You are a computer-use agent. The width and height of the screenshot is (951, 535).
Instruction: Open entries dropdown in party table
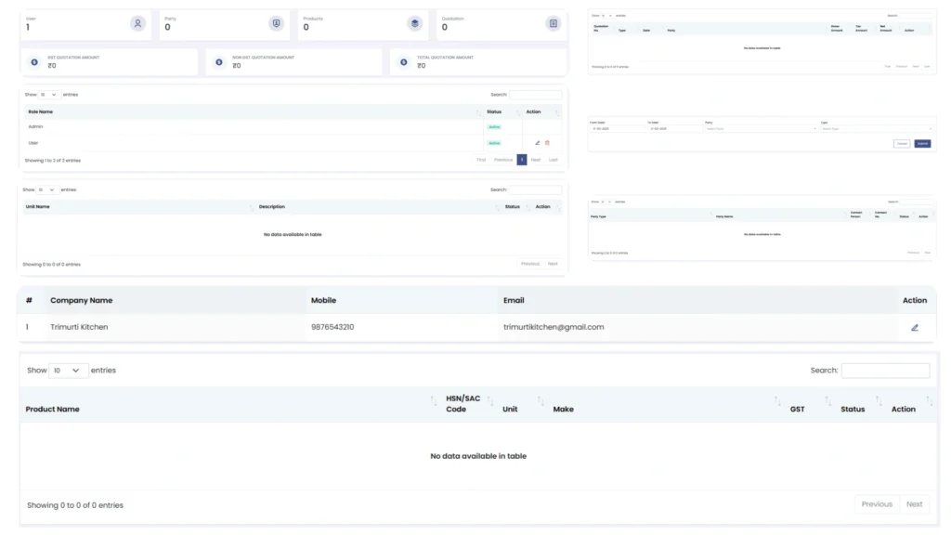pyautogui.click(x=606, y=202)
